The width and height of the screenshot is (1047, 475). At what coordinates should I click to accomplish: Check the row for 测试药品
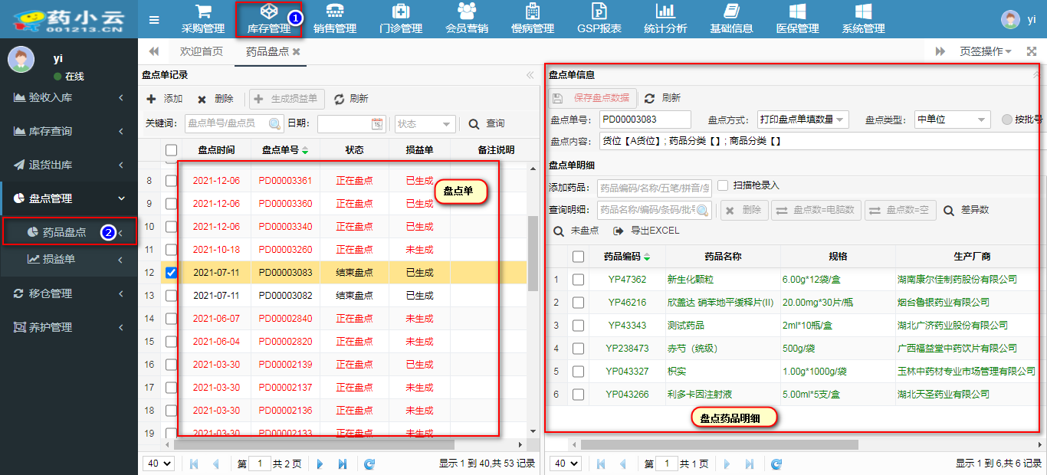point(578,326)
